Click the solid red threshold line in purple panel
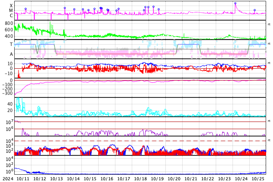This screenshot has height=182, width=273. [129, 129]
